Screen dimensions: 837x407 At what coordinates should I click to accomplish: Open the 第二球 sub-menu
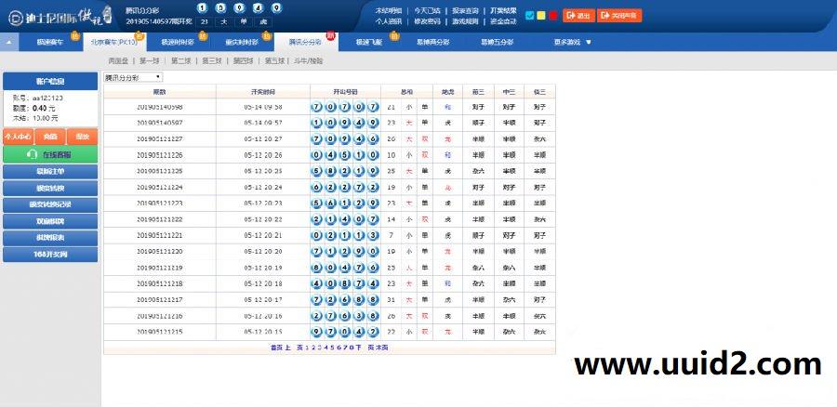point(180,60)
